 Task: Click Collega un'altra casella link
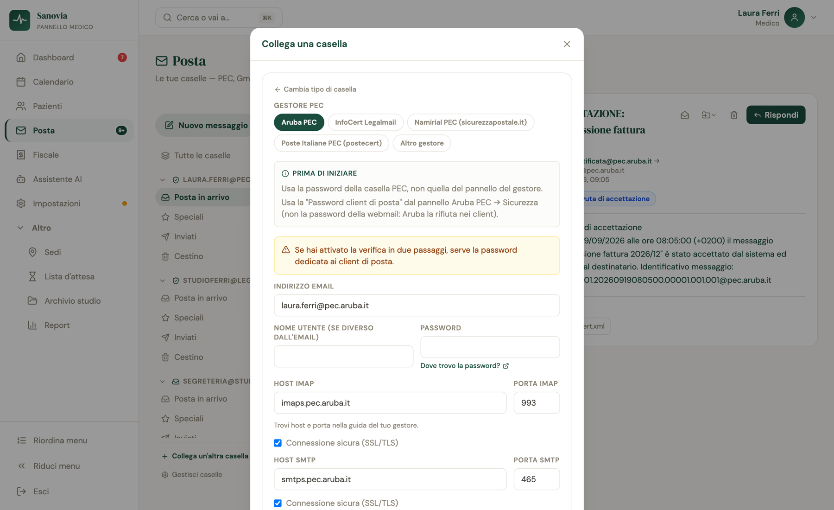pos(205,456)
